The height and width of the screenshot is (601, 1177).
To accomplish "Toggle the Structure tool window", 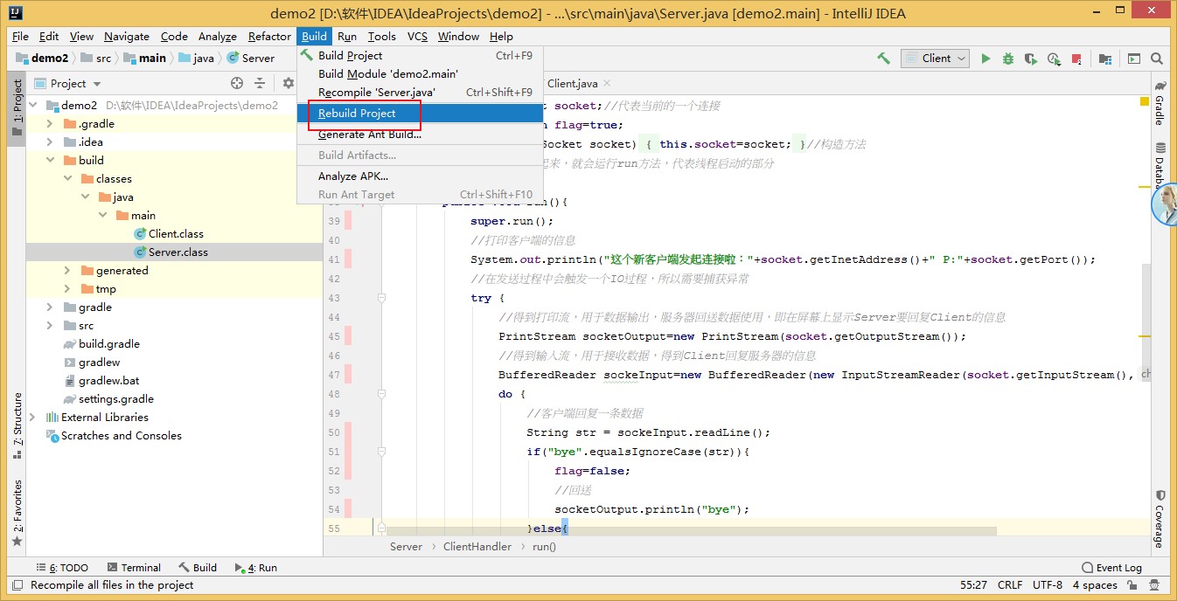I will point(17,425).
